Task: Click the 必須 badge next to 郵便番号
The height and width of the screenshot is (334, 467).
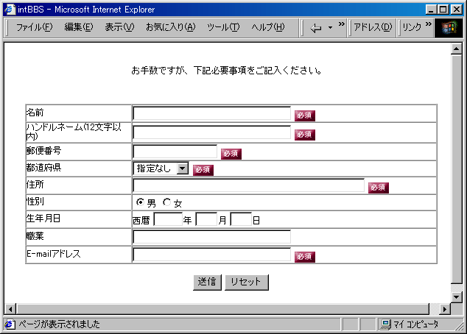Action: click(231, 154)
